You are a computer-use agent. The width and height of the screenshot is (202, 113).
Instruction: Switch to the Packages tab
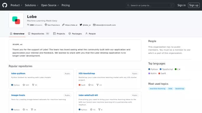75,34
